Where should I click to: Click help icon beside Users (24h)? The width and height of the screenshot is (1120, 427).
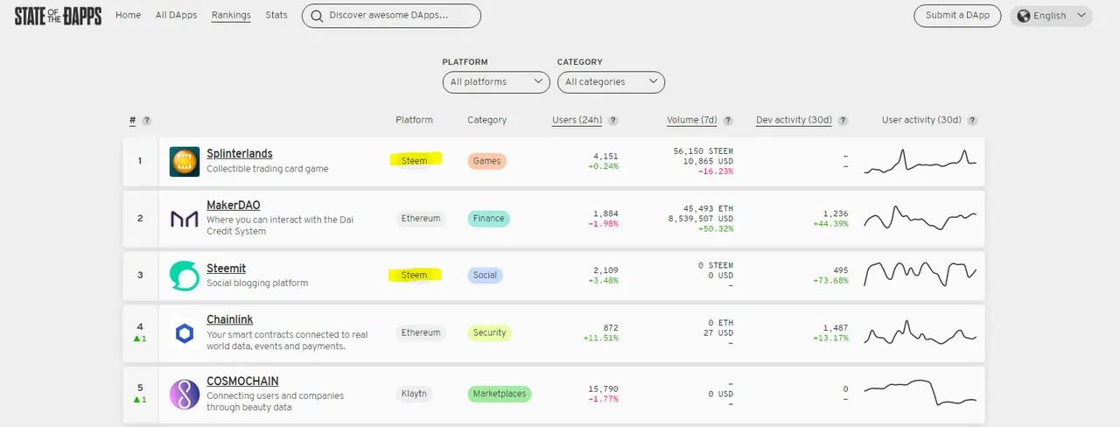[x=613, y=121]
